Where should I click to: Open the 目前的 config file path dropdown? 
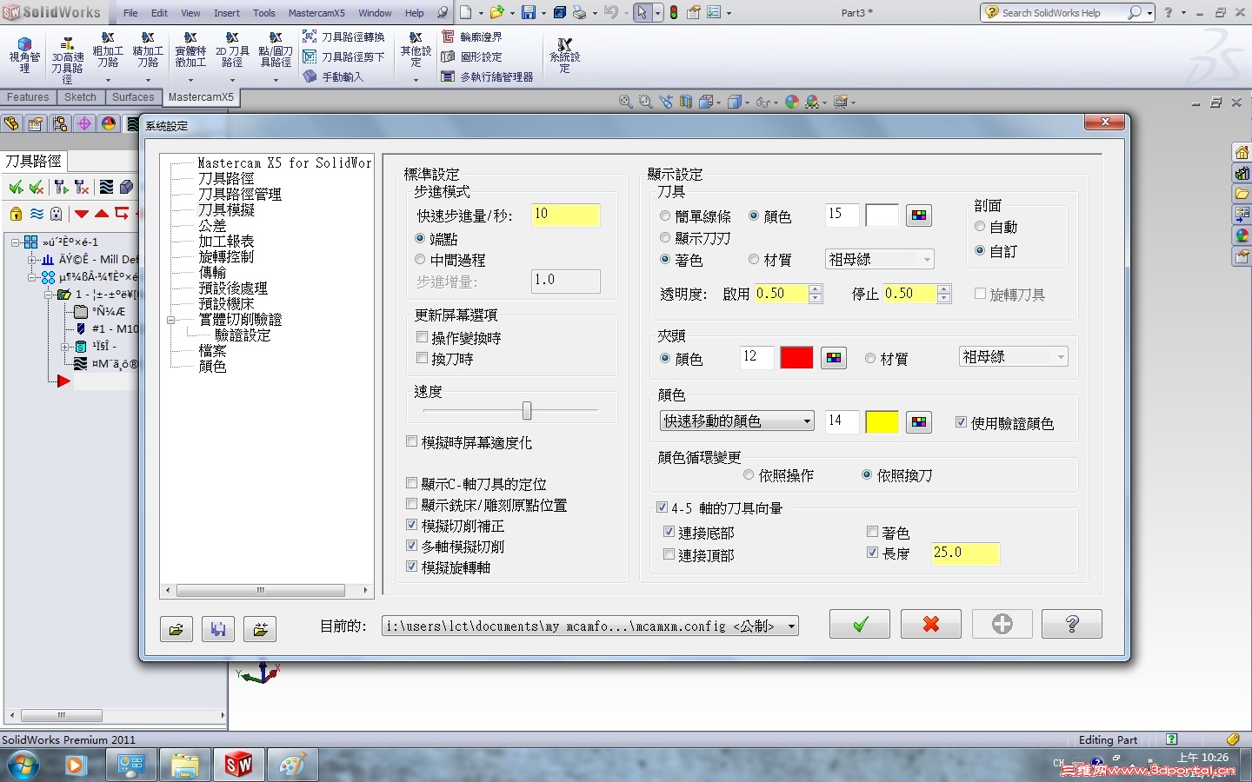[x=590, y=626]
